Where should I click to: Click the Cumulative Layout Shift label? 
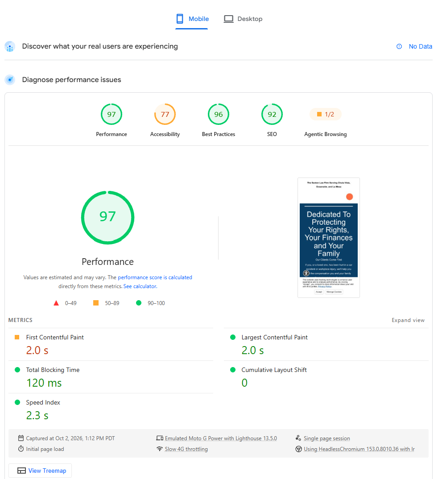coord(274,370)
